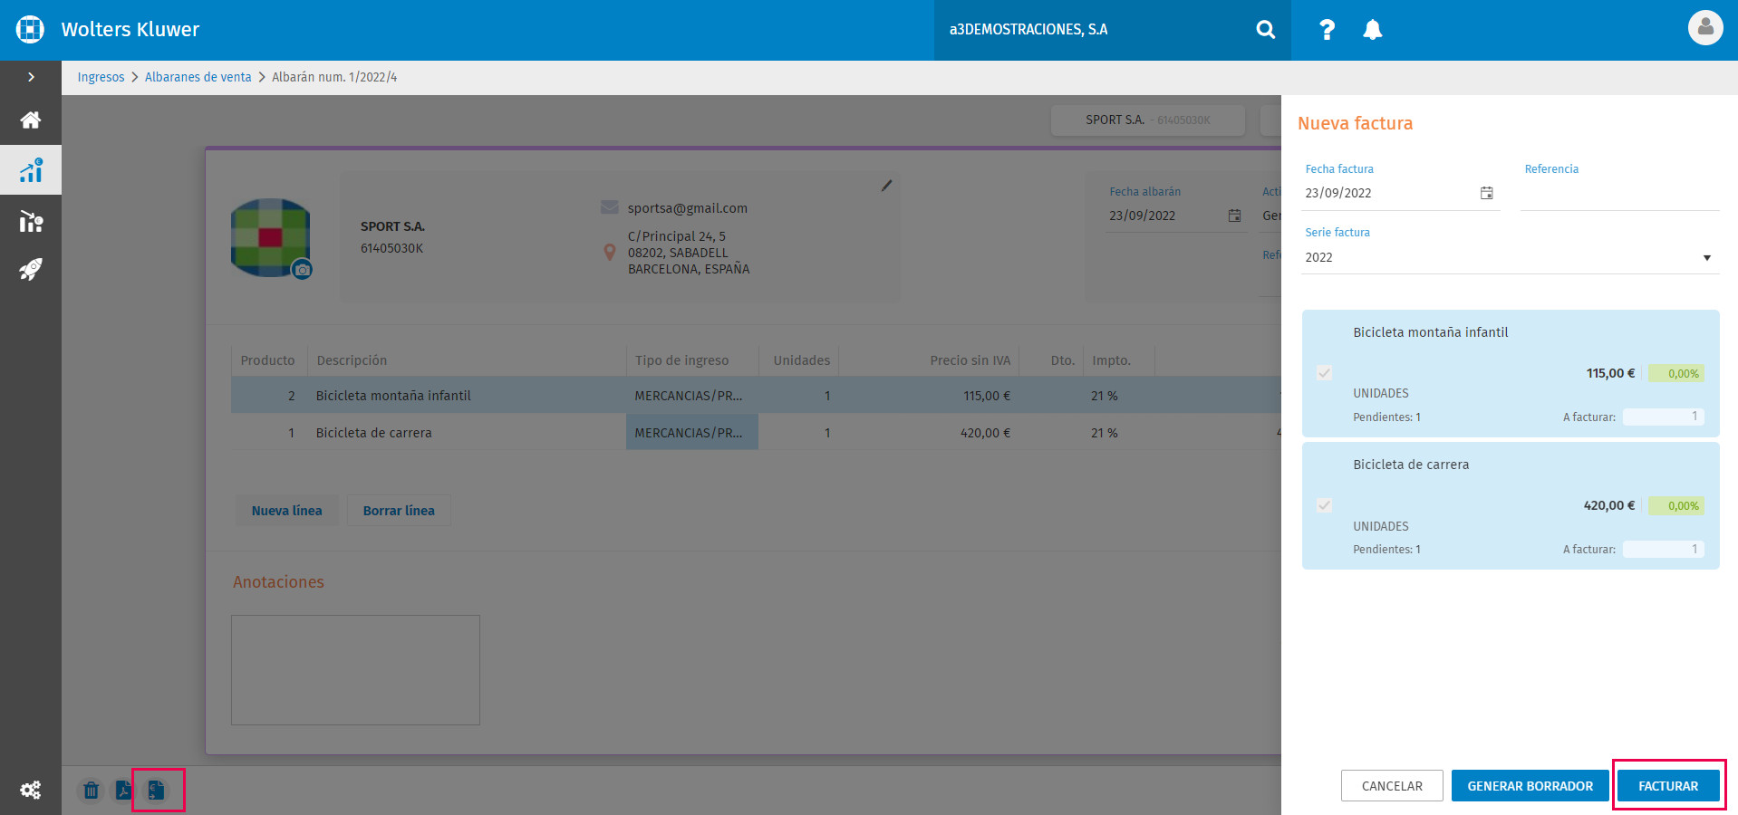Go to Albaranes de venta breadcrumb

click(x=198, y=77)
